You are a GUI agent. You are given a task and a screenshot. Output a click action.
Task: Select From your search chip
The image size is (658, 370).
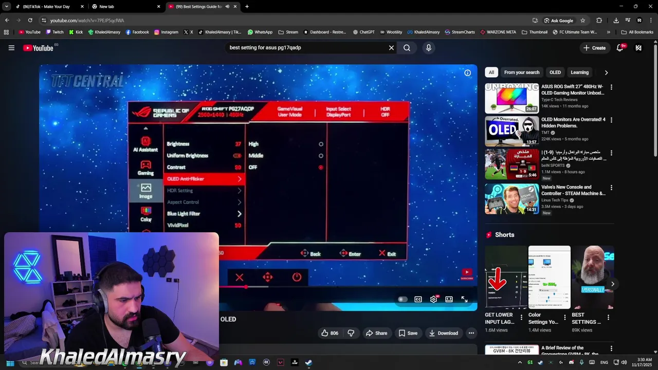pyautogui.click(x=521, y=72)
